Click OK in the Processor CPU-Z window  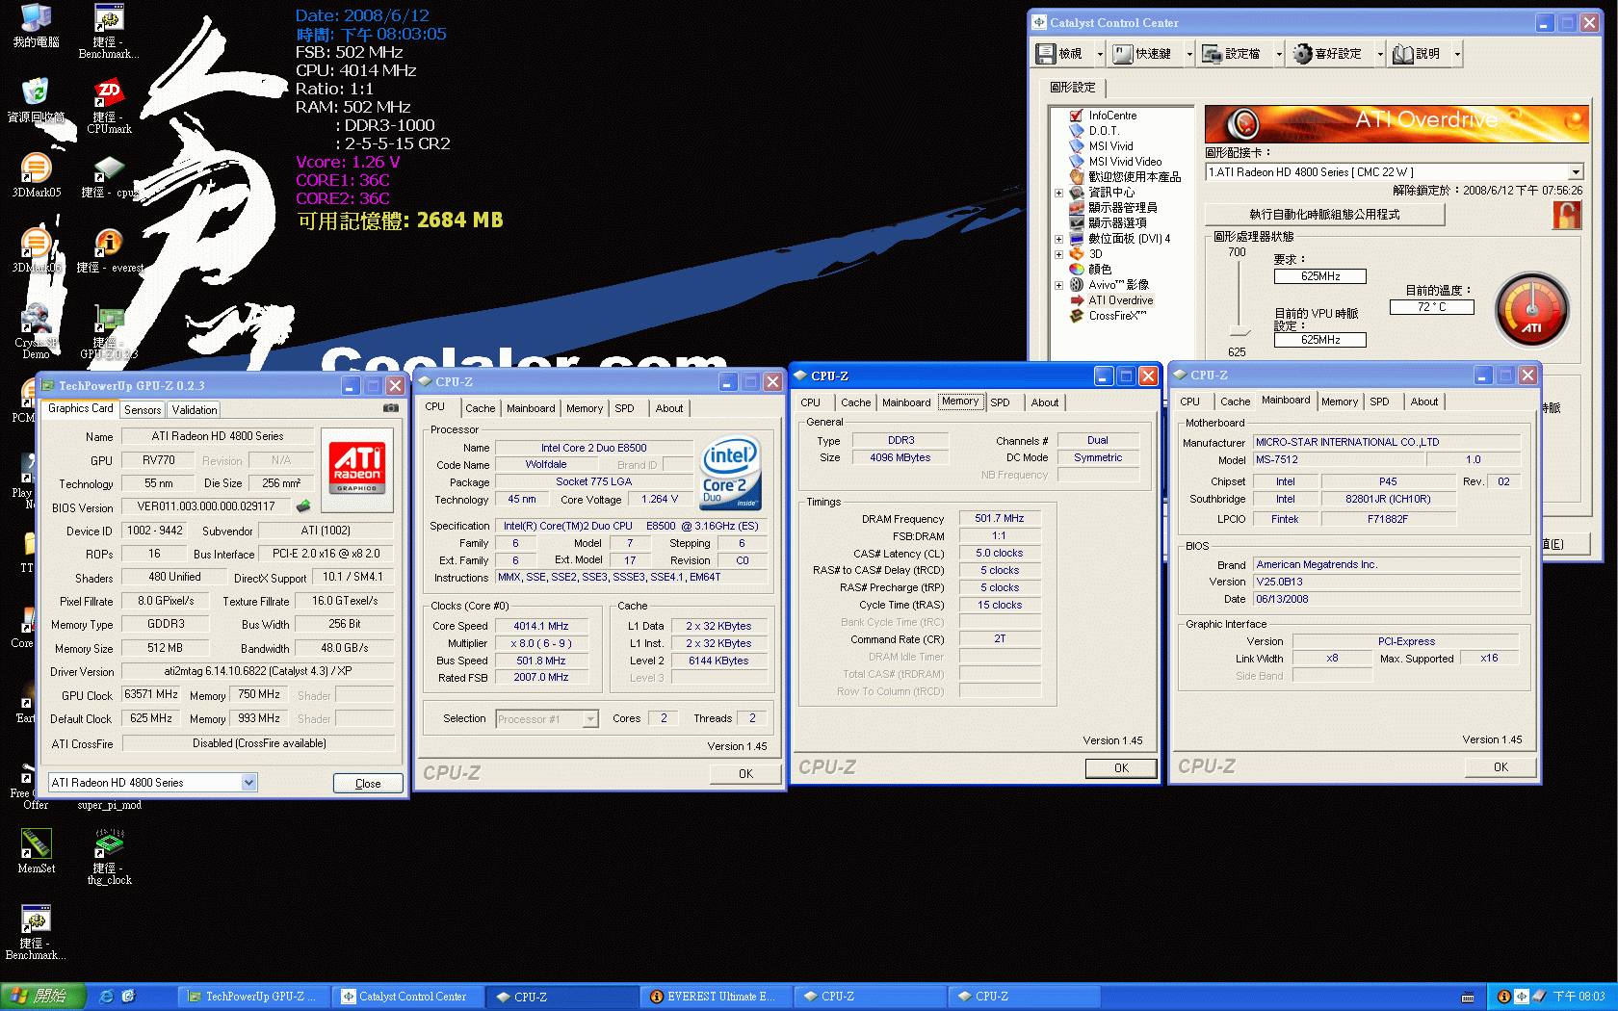coord(745,773)
